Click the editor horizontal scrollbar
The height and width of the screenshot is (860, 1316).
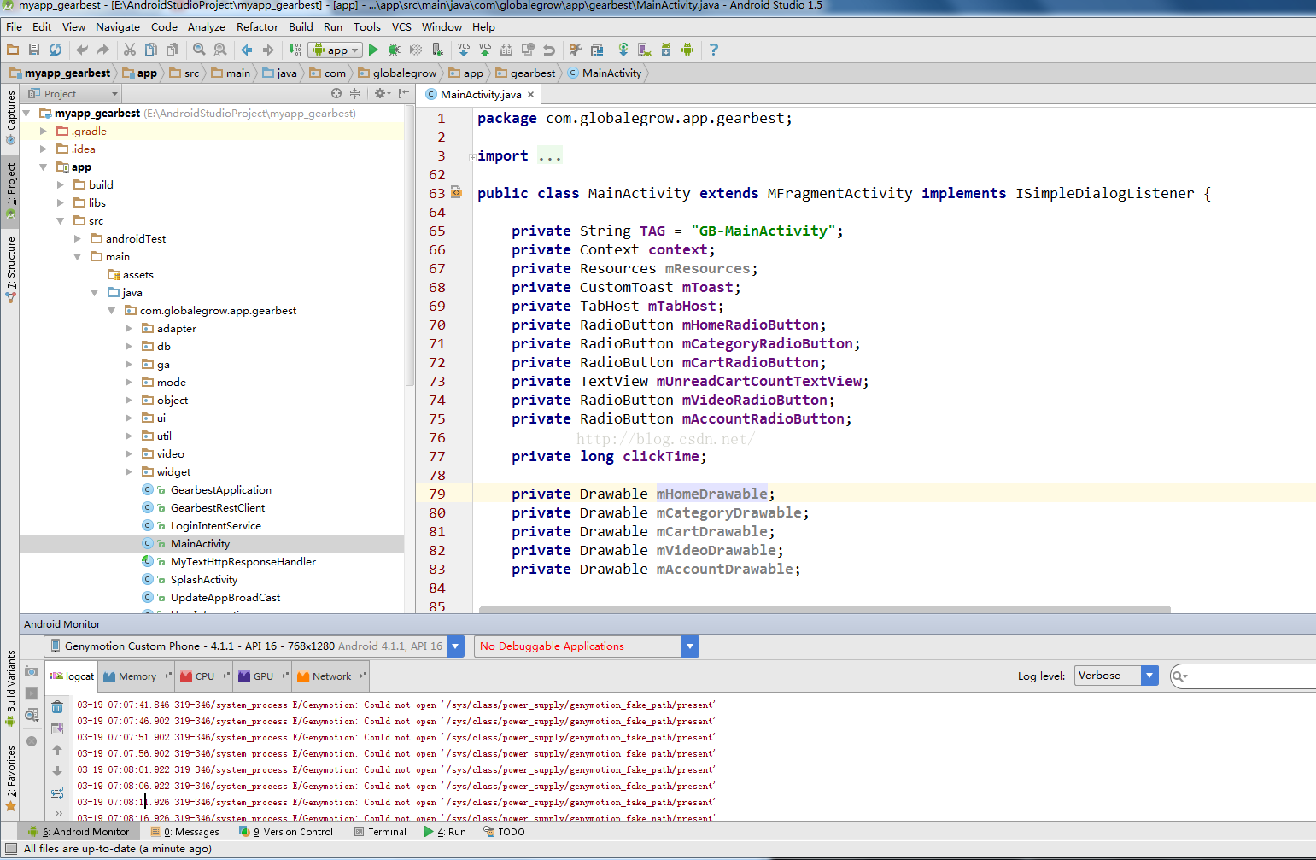[x=824, y=610]
